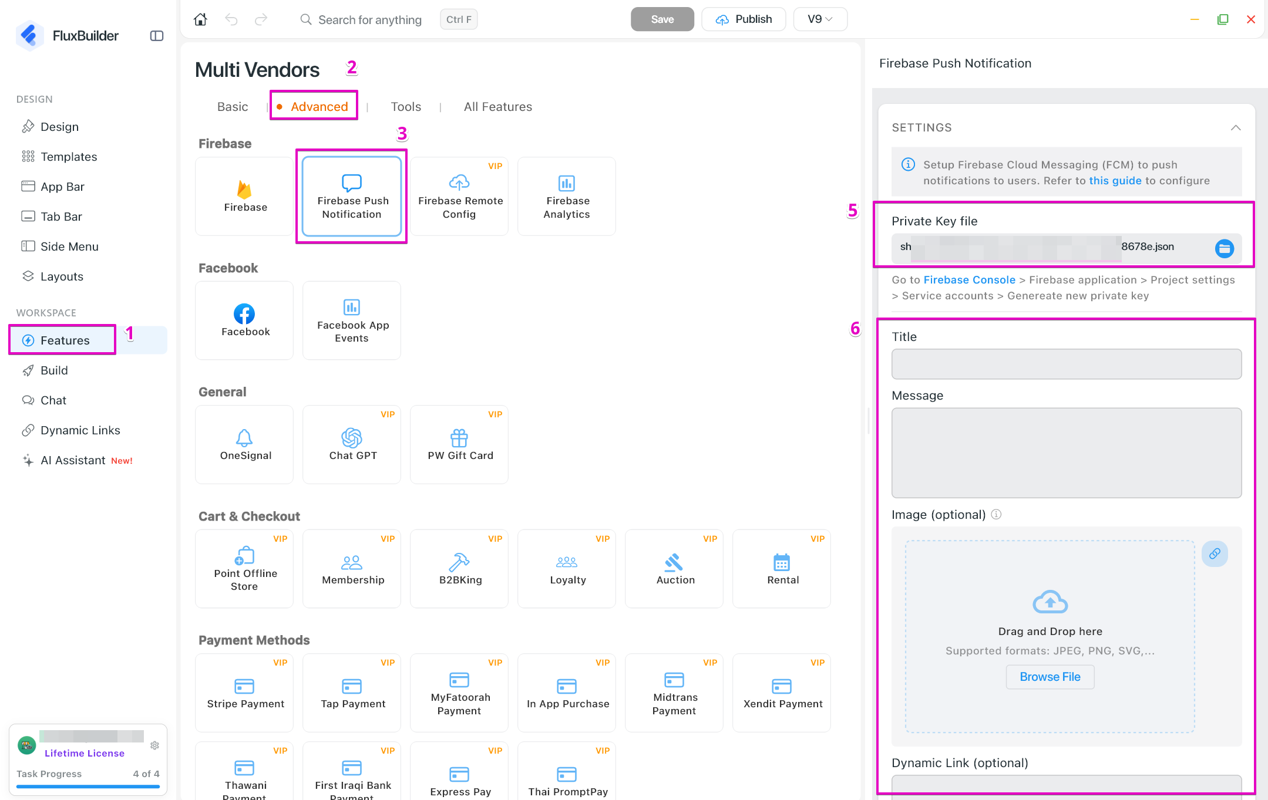1268x800 pixels.
Task: Open the 'this guide' link
Action: [x=1115, y=181]
